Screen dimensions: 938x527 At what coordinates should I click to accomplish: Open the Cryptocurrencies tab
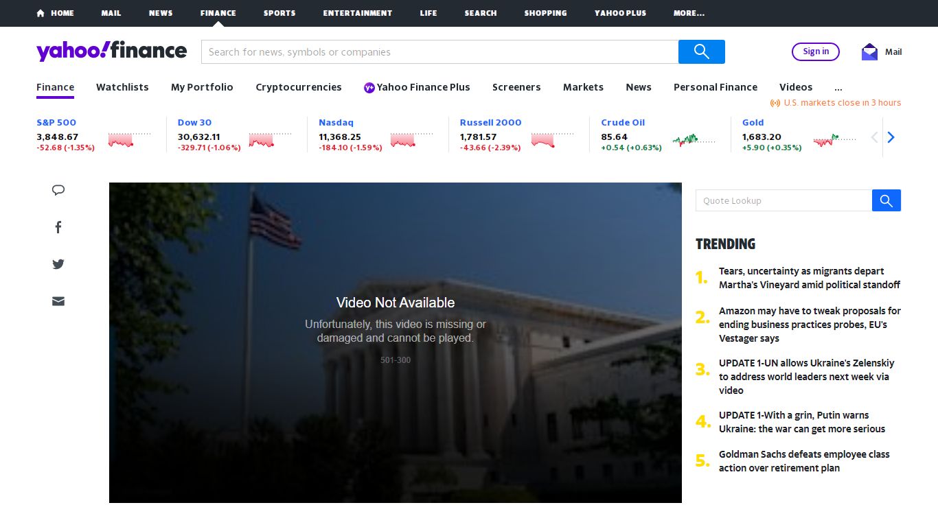pyautogui.click(x=299, y=87)
